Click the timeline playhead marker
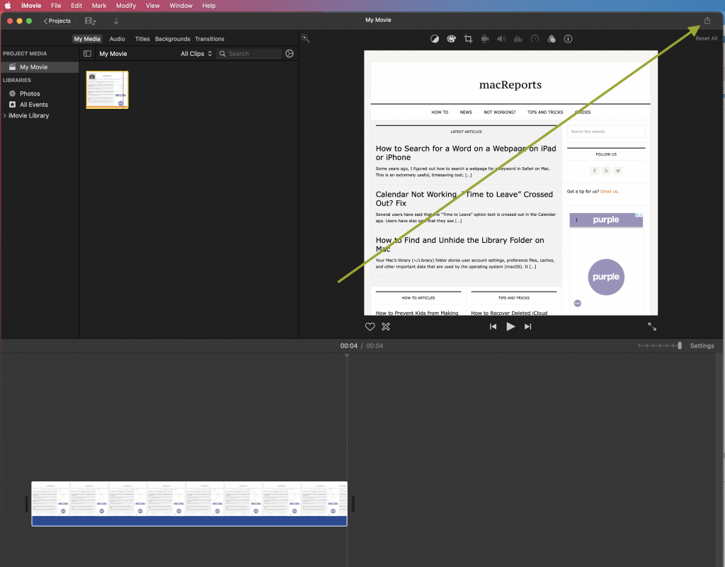Image resolution: width=725 pixels, height=567 pixels. click(x=347, y=355)
